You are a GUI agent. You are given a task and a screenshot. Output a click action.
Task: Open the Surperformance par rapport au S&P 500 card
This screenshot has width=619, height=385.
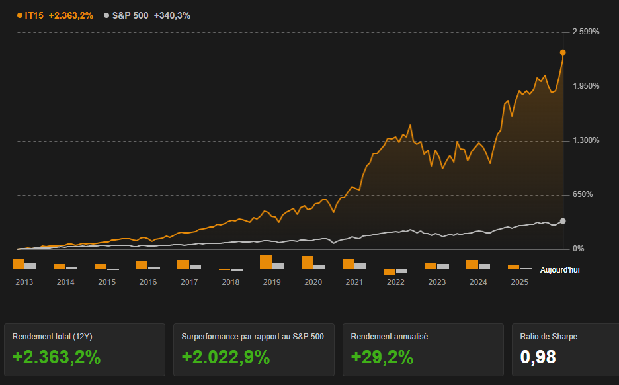pyautogui.click(x=253, y=349)
